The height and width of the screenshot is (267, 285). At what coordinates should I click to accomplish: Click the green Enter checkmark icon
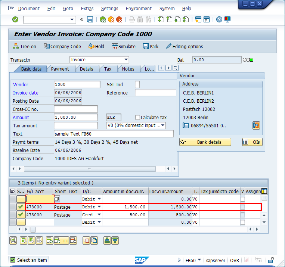coord(15,19)
